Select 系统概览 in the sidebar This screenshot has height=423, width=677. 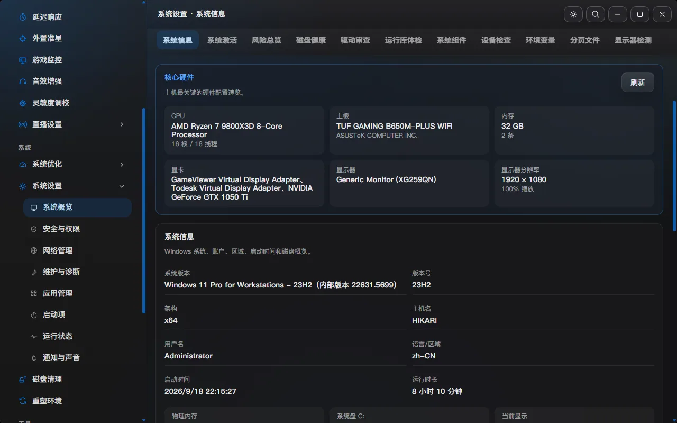(77, 208)
